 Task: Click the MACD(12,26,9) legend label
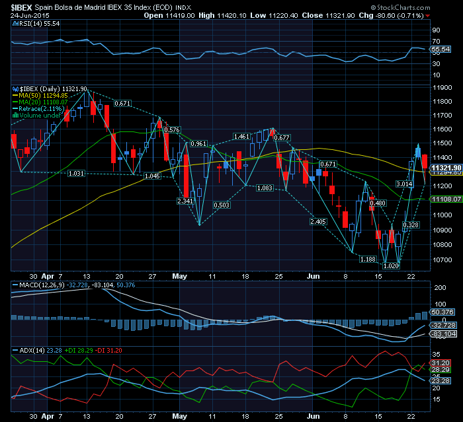pos(39,285)
